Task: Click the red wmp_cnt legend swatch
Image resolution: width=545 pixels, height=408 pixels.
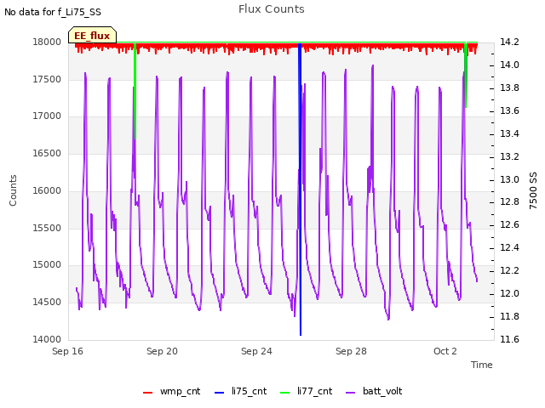Action: (x=147, y=393)
